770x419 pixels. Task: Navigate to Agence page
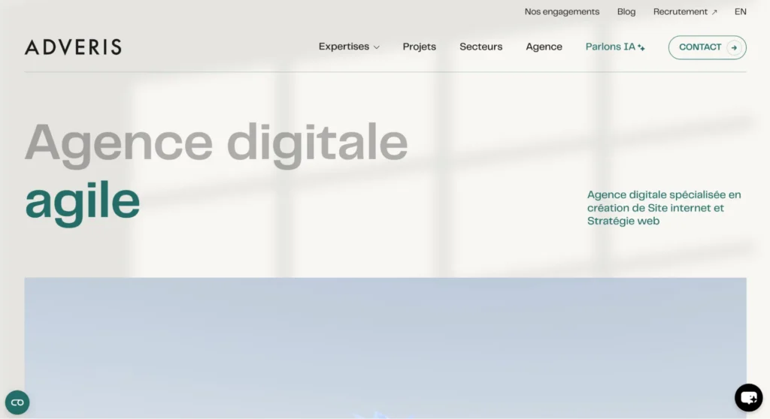[x=544, y=47]
